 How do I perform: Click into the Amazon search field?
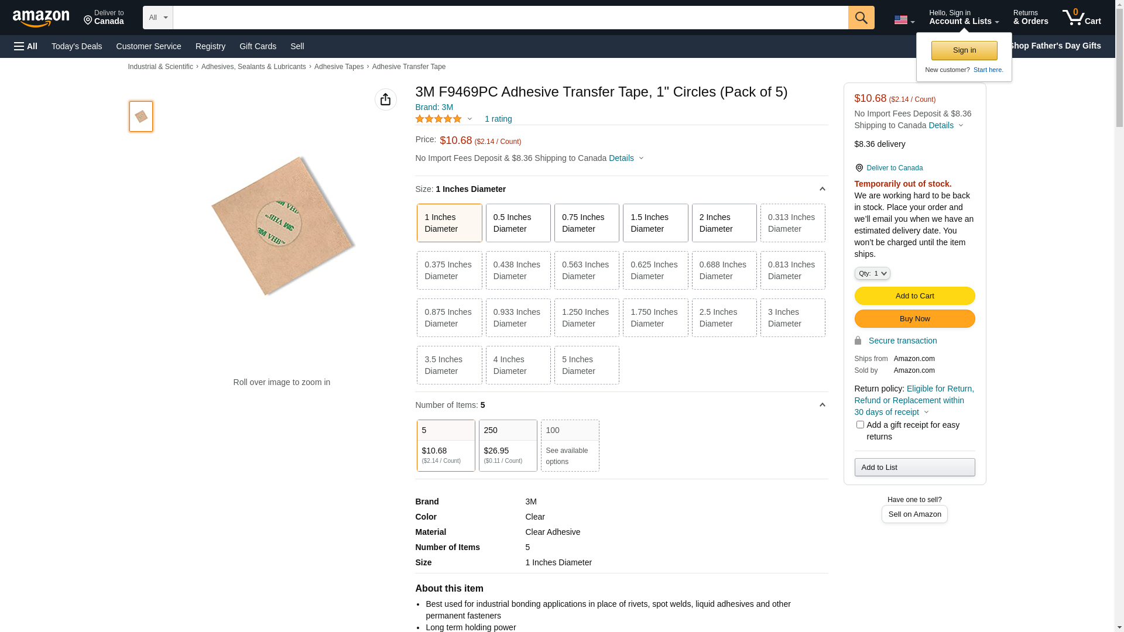(509, 18)
